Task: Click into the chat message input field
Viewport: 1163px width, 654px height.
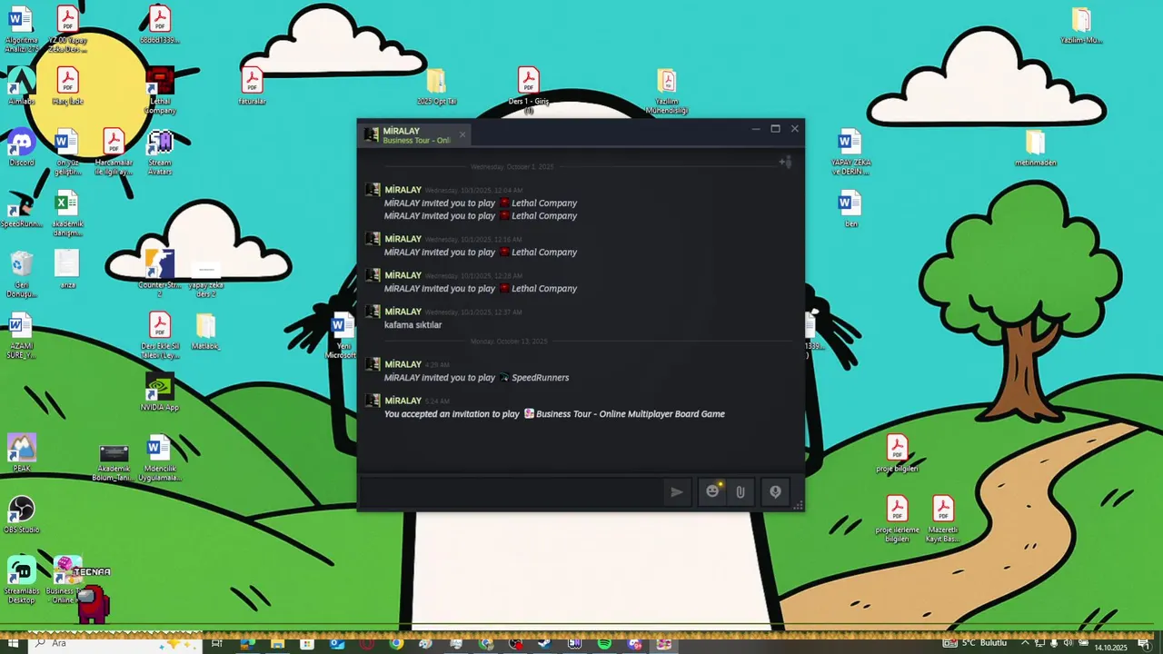Action: tap(512, 491)
